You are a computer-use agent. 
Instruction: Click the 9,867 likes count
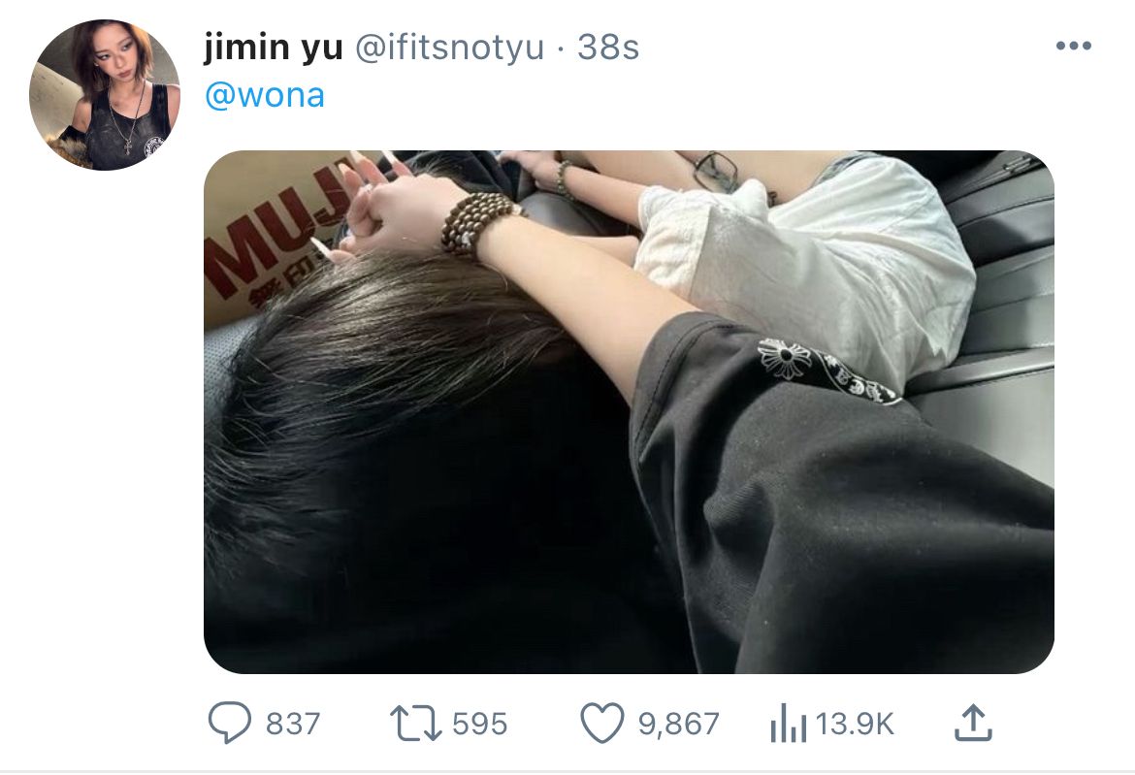coord(678,724)
